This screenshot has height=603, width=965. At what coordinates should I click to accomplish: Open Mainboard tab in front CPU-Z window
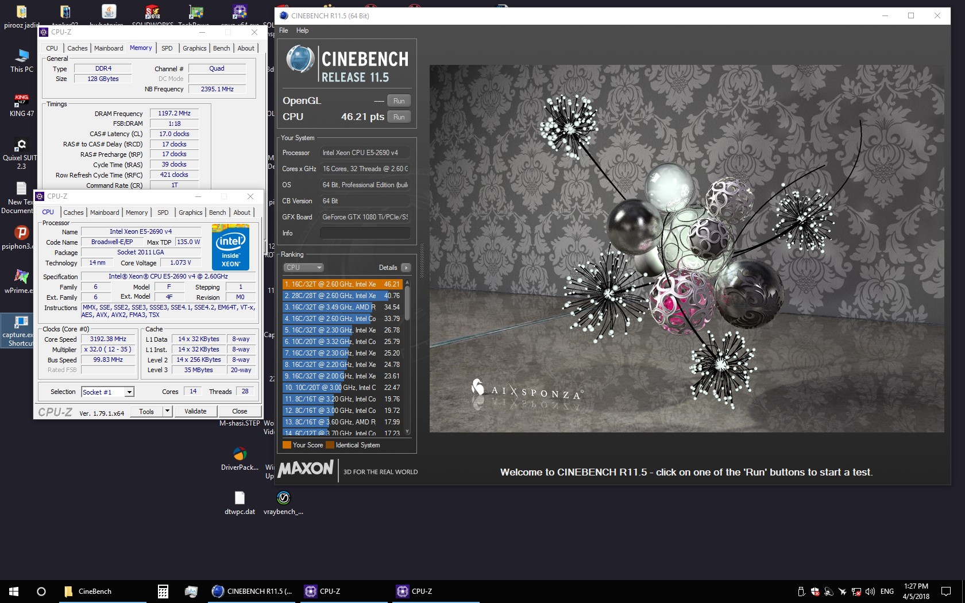point(105,212)
